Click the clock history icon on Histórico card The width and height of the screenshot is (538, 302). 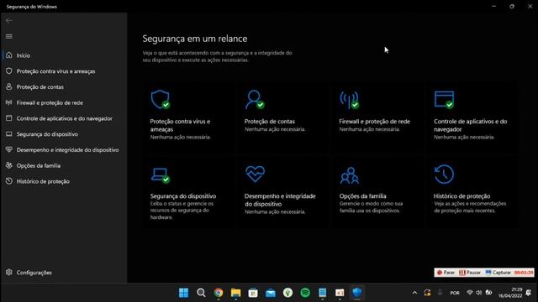(444, 174)
